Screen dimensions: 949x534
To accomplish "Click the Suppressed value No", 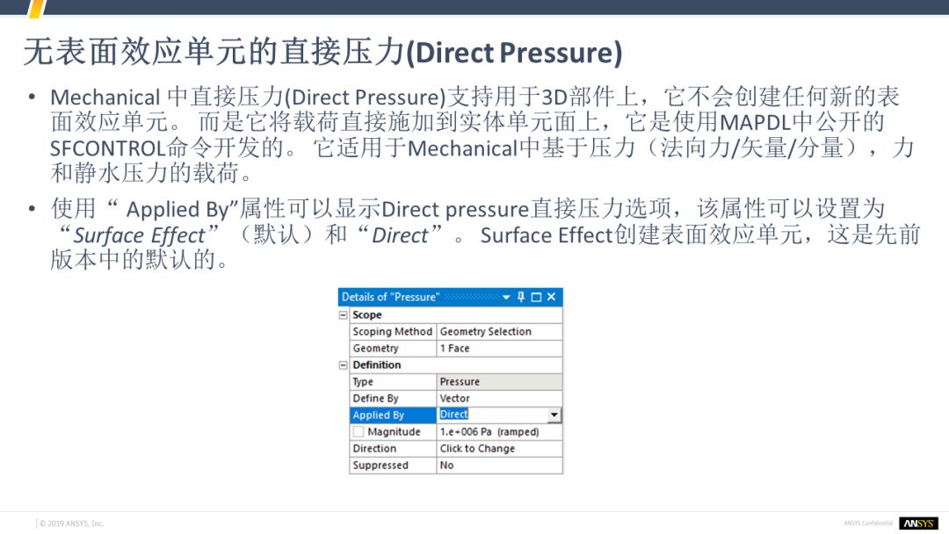I will [x=498, y=465].
